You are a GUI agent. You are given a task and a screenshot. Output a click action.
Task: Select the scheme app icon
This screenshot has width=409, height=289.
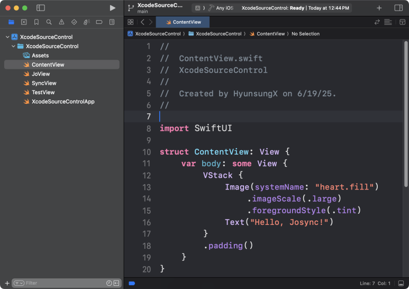(x=198, y=8)
